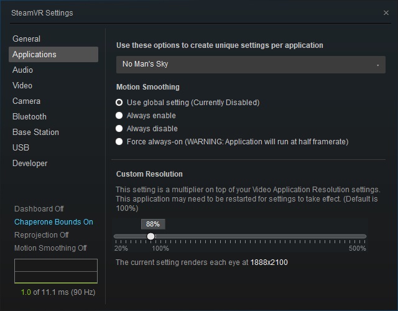Close the SteamVR Settings window
The height and width of the screenshot is (311, 398).
pyautogui.click(x=386, y=12)
